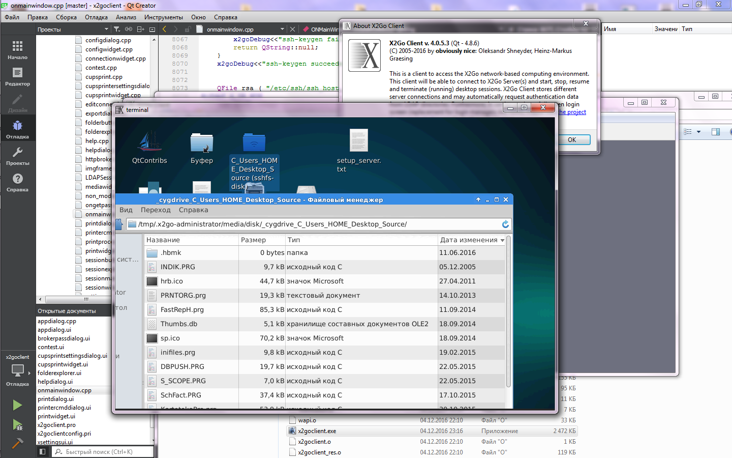The height and width of the screenshot is (458, 732).
Task: Select the .hbmk folder row
Action: point(325,252)
